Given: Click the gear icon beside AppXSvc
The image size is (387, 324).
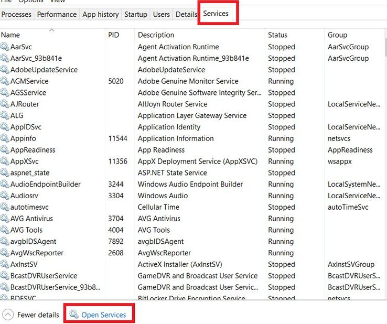Looking at the screenshot, I should coord(5,161).
